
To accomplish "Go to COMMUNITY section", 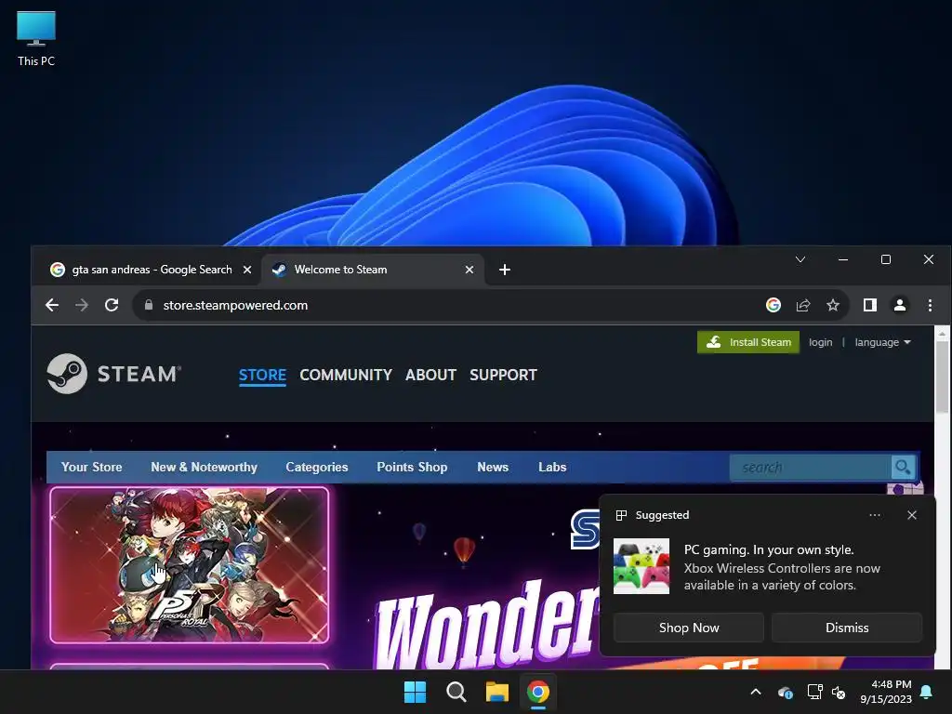I will (x=346, y=375).
